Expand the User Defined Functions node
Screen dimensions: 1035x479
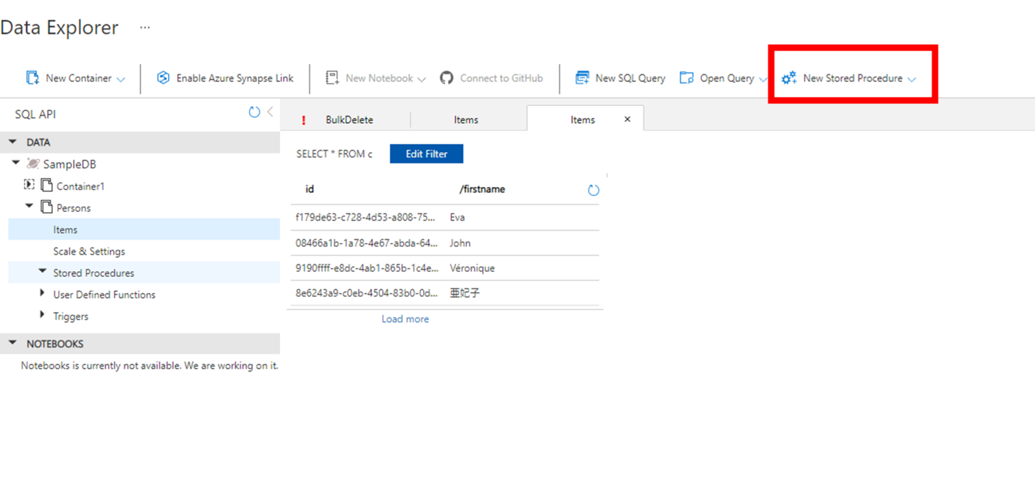coord(42,293)
